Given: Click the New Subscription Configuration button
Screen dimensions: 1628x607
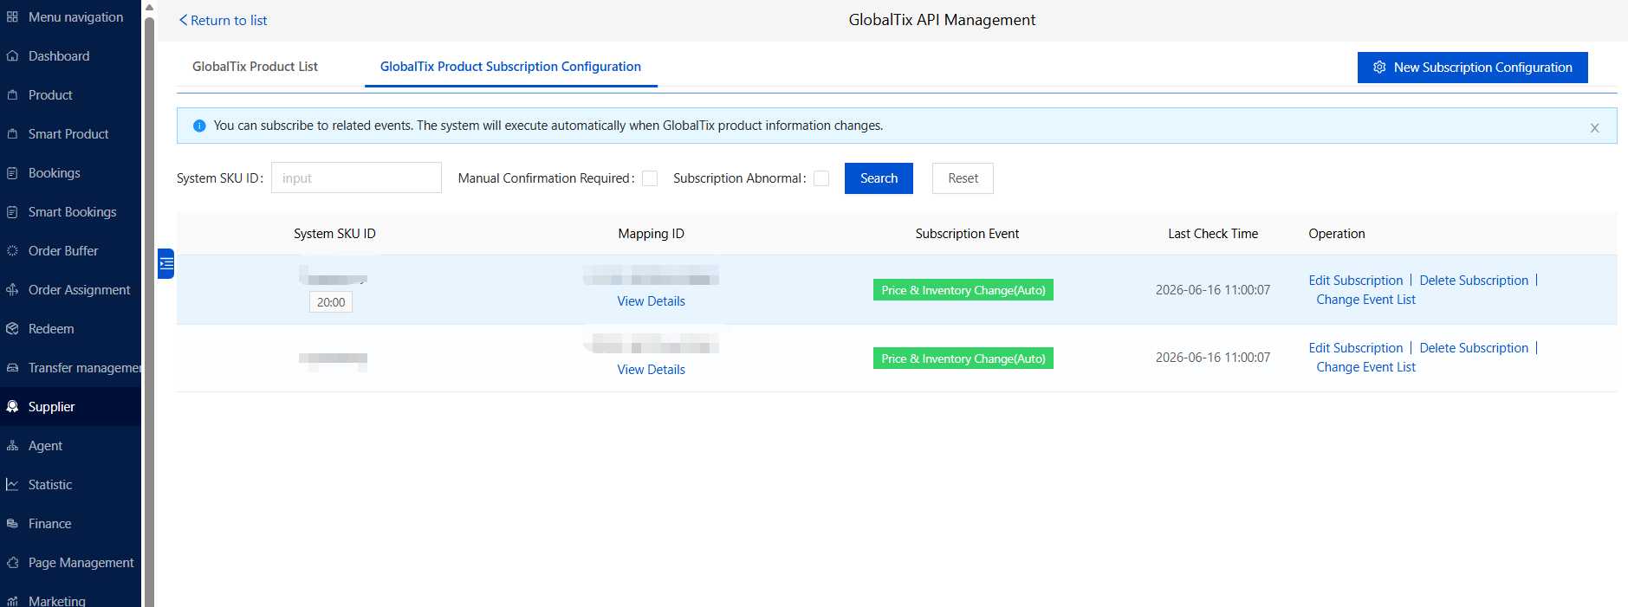Looking at the screenshot, I should [1472, 68].
